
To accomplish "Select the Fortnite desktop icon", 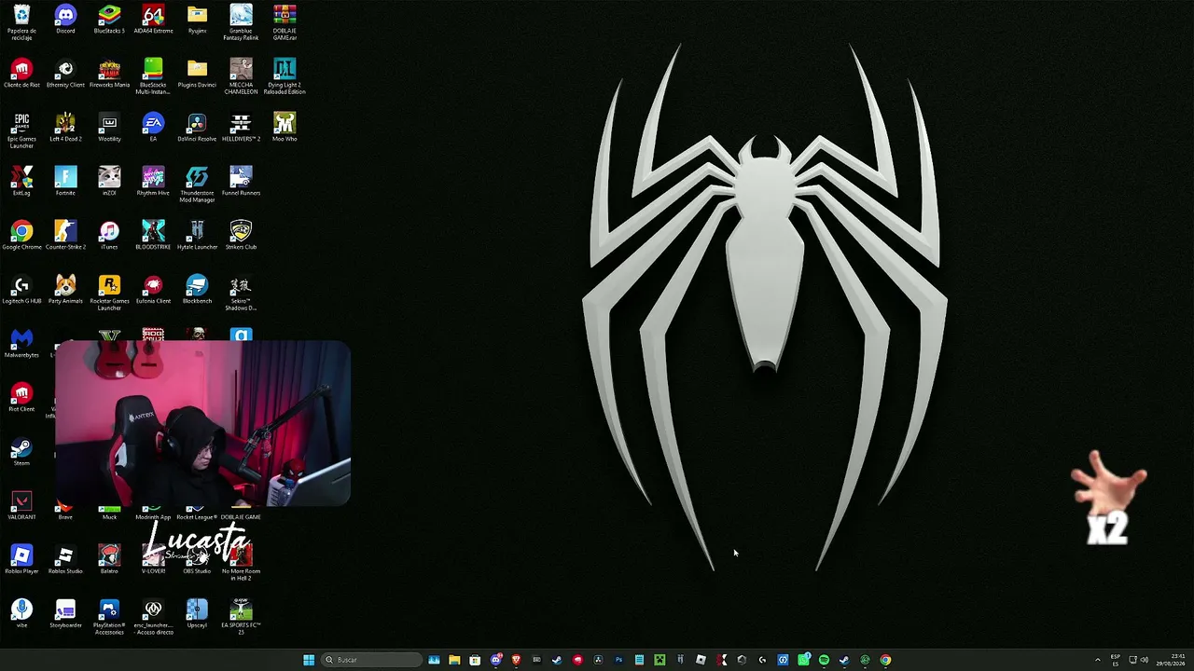I will tap(65, 182).
